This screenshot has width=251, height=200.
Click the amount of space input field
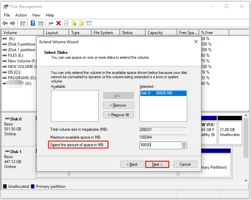pos(160,145)
